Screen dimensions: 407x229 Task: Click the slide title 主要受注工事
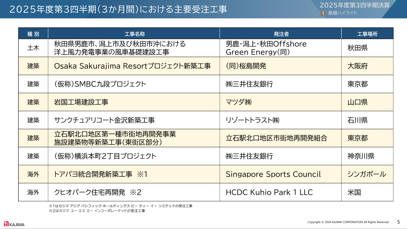(118, 9)
